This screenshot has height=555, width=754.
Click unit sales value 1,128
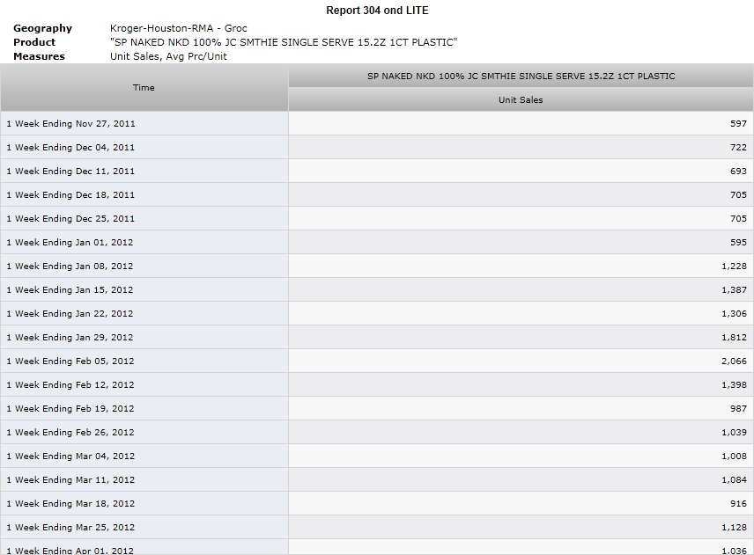(735, 528)
